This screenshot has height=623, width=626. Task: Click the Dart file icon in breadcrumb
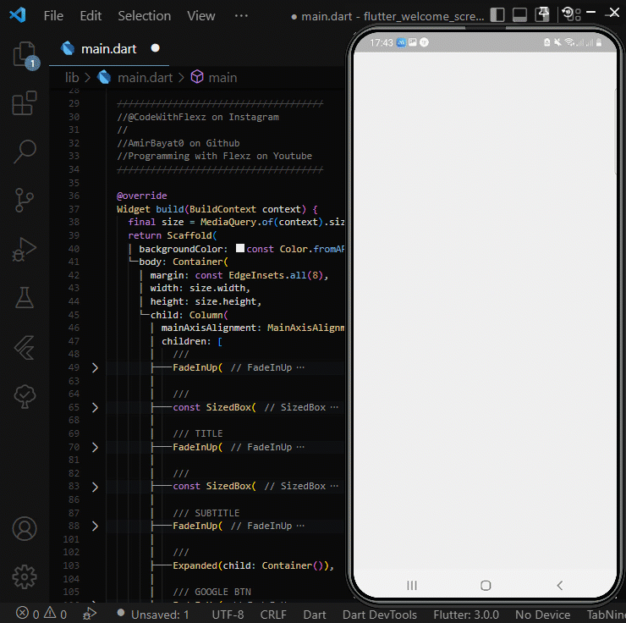104,77
